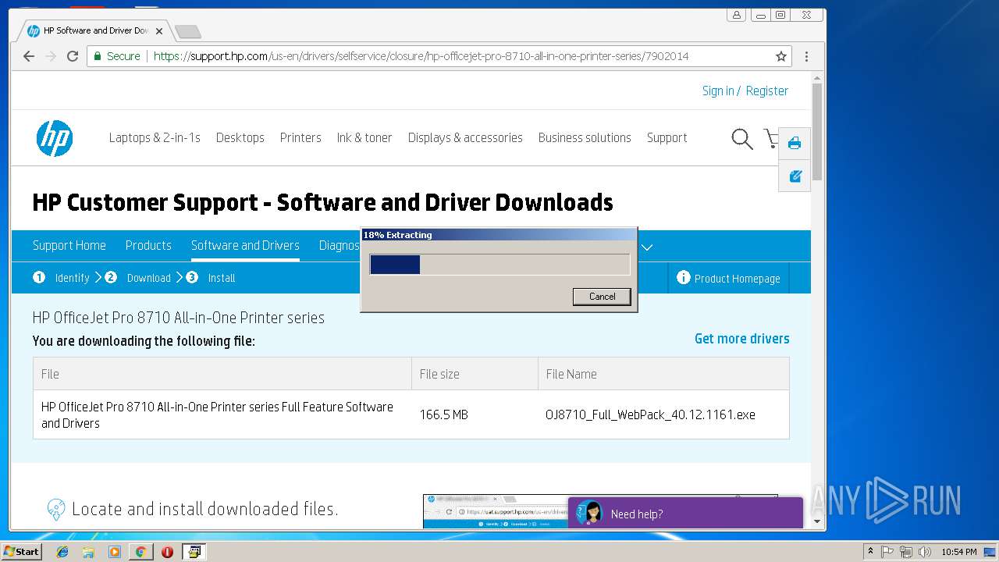Go back using the browser back arrow
This screenshot has height=562, width=999.
(29, 56)
